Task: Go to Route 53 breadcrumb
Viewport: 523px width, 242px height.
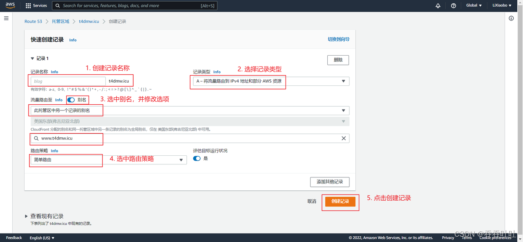Action: coord(33,21)
